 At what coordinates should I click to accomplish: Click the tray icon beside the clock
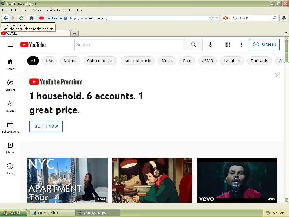268,213
